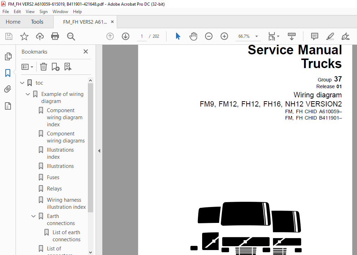Open the Window menu
This screenshot has width=357, height=255.
(x=60, y=12)
